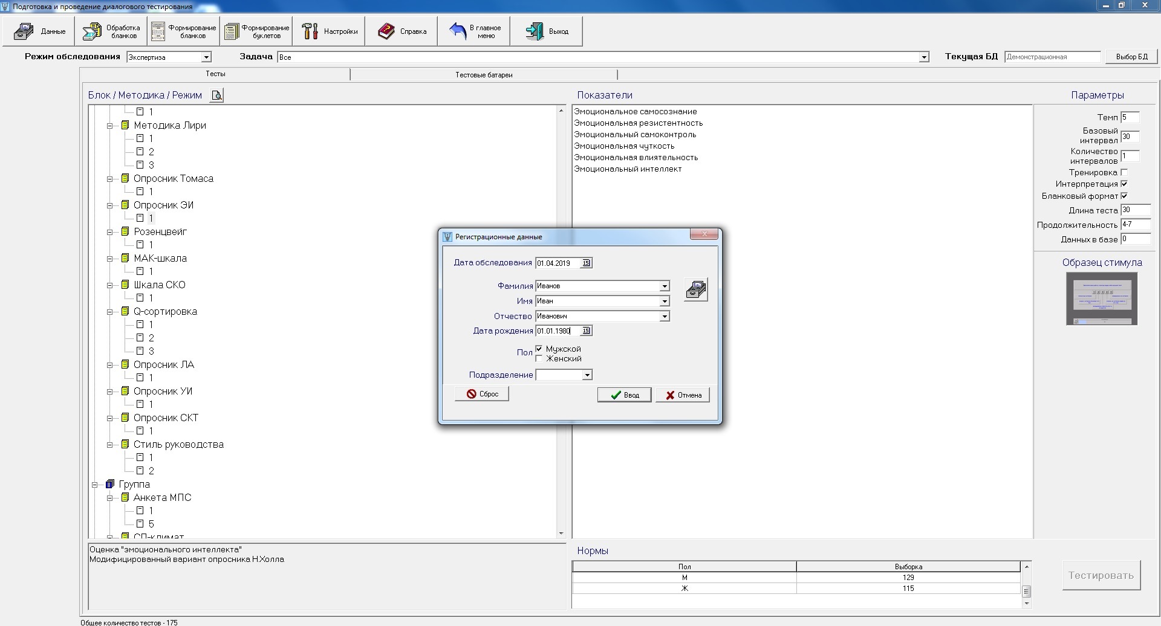Click the Сброс button
Viewport: 1161px width, 626px height.
pyautogui.click(x=482, y=394)
